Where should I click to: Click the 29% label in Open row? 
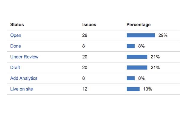[x=163, y=36]
